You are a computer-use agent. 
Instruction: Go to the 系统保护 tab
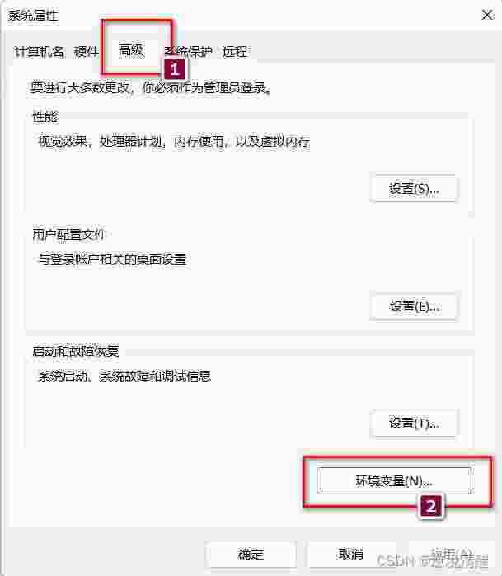[x=188, y=52]
